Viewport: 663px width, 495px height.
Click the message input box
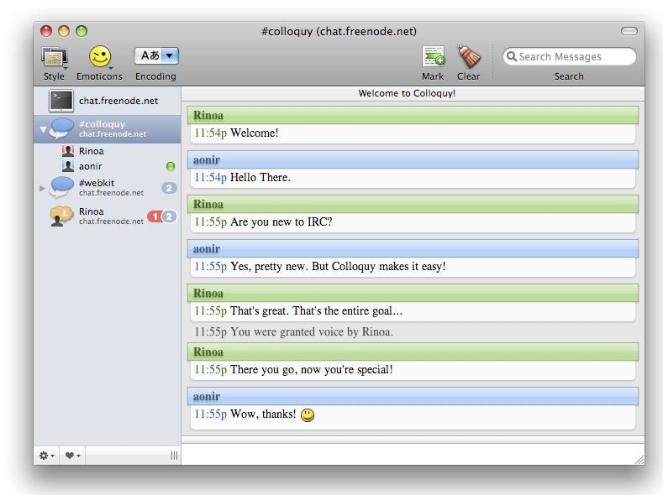pos(412,454)
